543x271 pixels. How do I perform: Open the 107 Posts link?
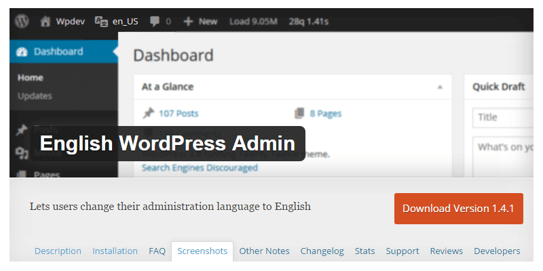tap(179, 113)
